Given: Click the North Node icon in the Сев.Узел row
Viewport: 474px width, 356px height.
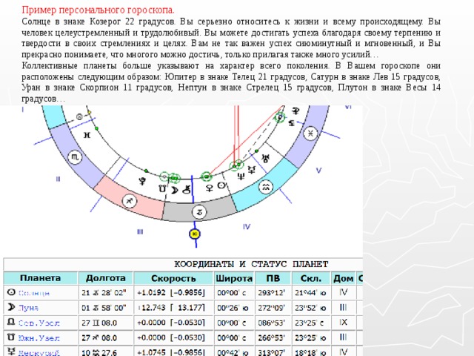Looking at the screenshot, I should pos(11,322).
